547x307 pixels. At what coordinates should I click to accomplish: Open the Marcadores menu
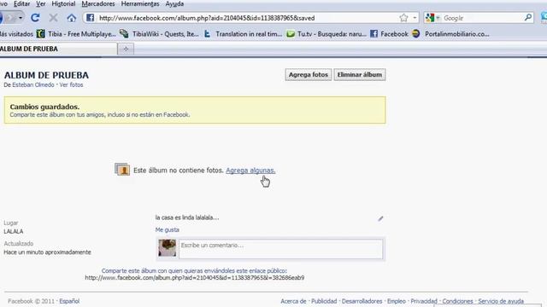[98, 3]
